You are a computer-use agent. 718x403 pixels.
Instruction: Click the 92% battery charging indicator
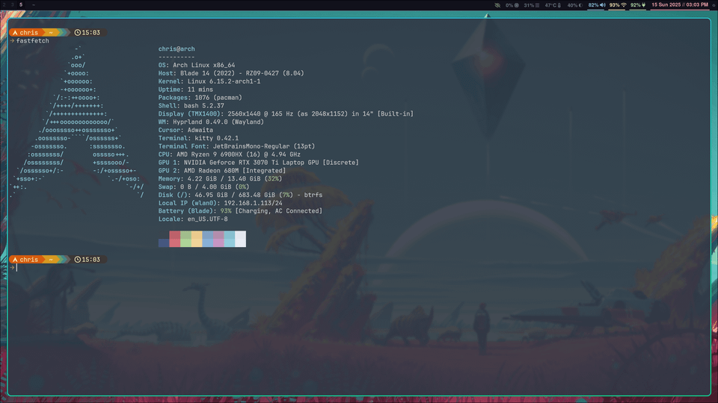(x=638, y=5)
